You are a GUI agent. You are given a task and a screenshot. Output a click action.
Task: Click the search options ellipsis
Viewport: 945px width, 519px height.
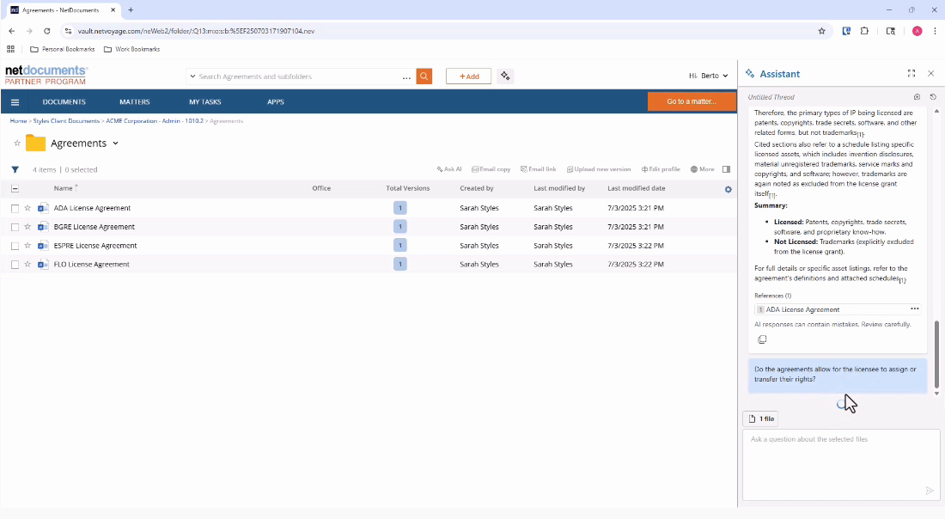(x=406, y=77)
